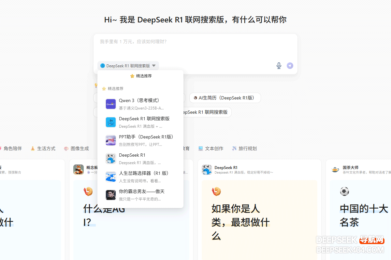
Task: Click the fox avatar on 概念解 card
Action: (79, 170)
